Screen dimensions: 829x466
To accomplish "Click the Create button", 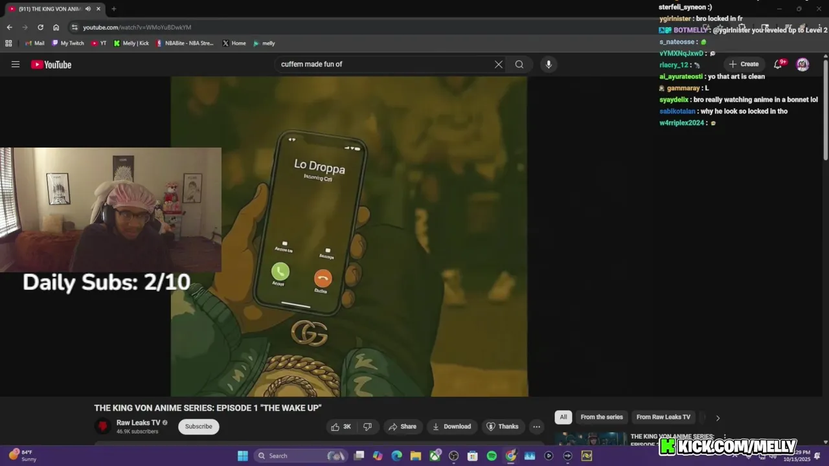I will (x=744, y=64).
